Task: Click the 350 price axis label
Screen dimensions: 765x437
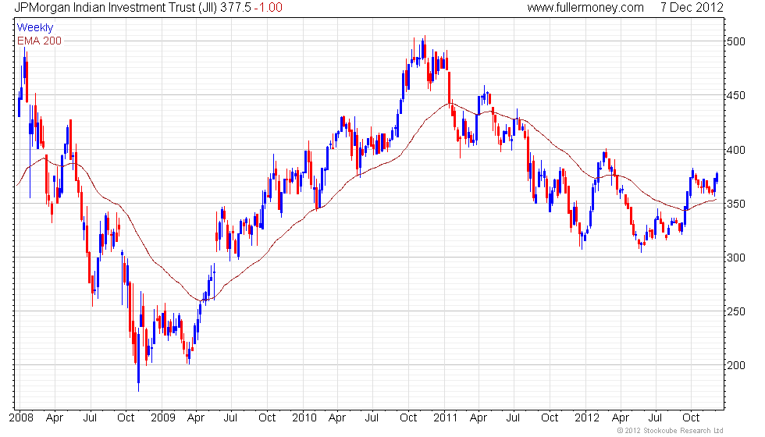Action: (x=736, y=204)
